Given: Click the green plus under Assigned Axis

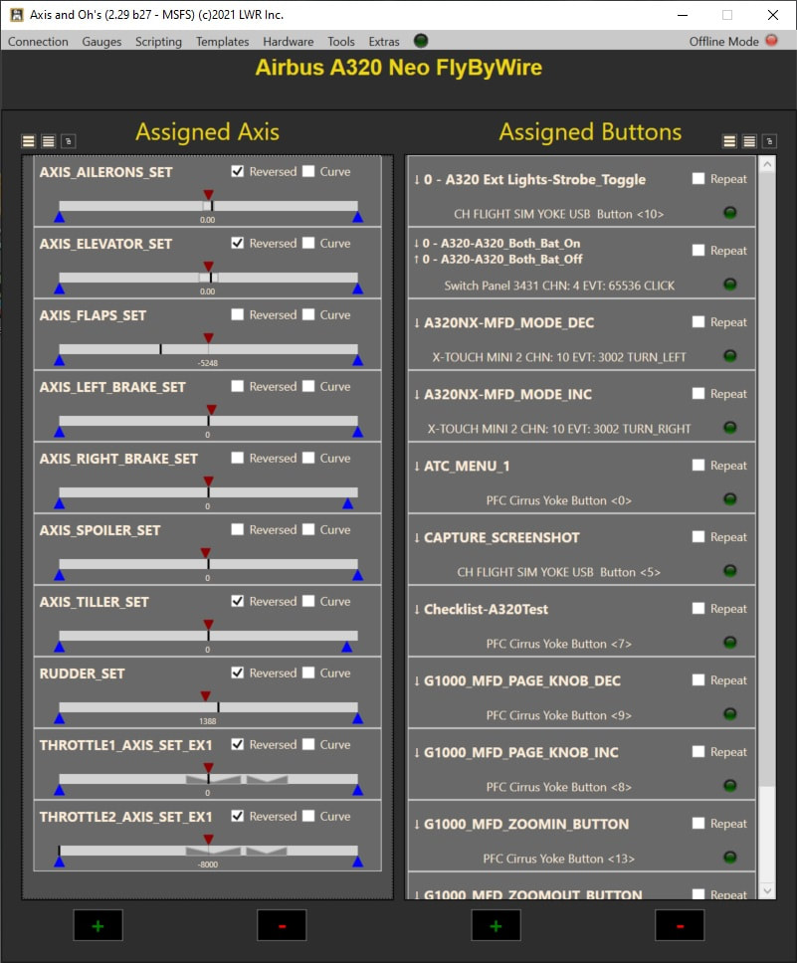Looking at the screenshot, I should (98, 925).
